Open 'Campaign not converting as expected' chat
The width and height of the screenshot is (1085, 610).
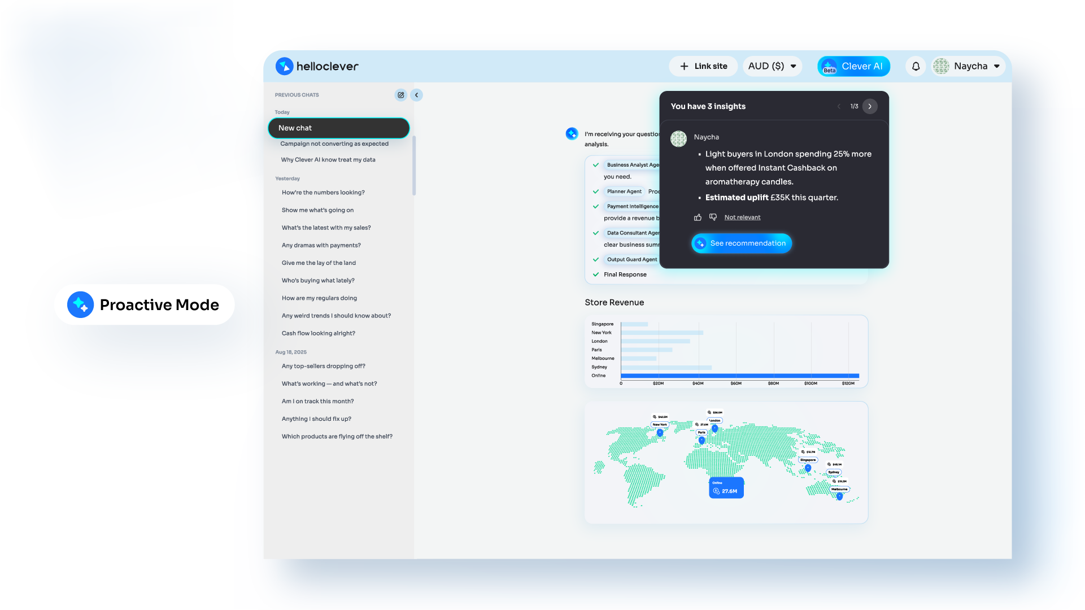click(x=334, y=144)
